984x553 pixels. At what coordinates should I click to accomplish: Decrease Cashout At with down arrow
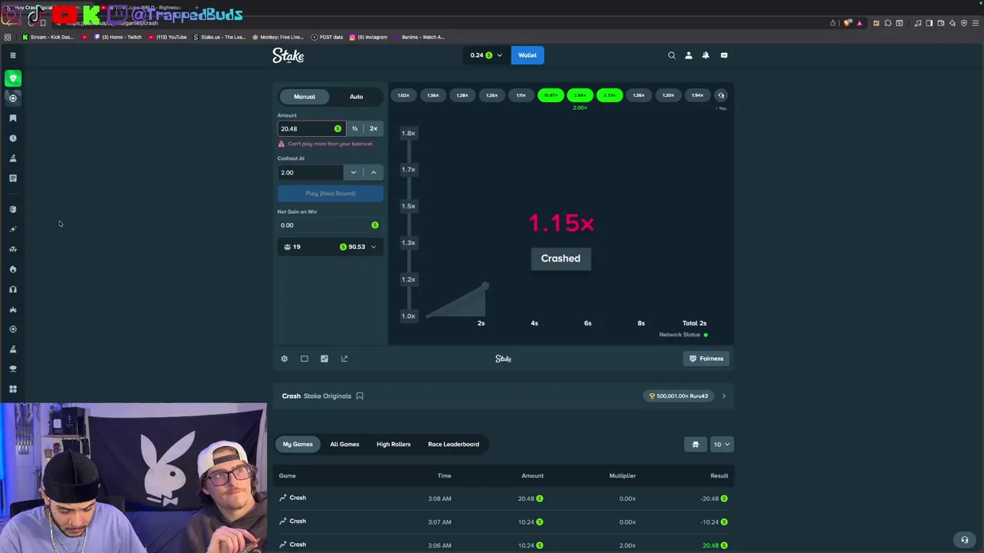click(354, 172)
